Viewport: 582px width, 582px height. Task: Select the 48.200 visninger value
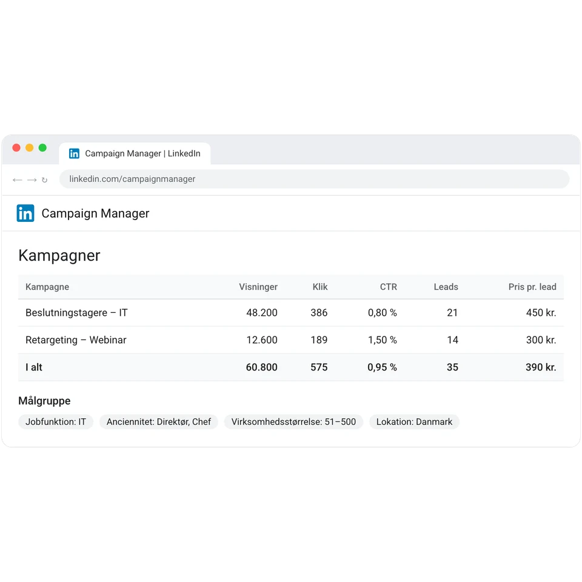tap(262, 313)
